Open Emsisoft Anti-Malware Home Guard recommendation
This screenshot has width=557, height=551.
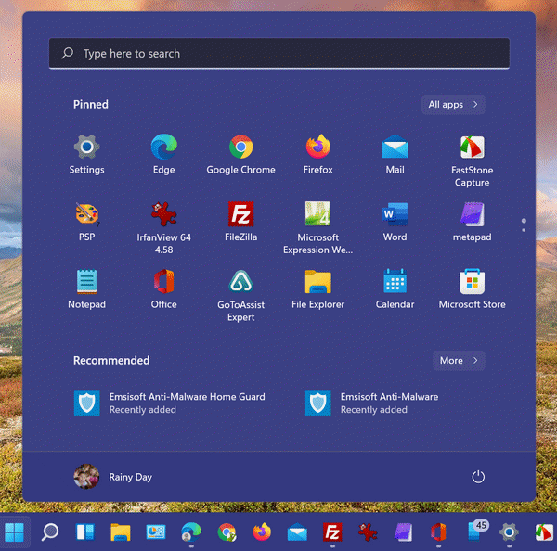pos(170,403)
